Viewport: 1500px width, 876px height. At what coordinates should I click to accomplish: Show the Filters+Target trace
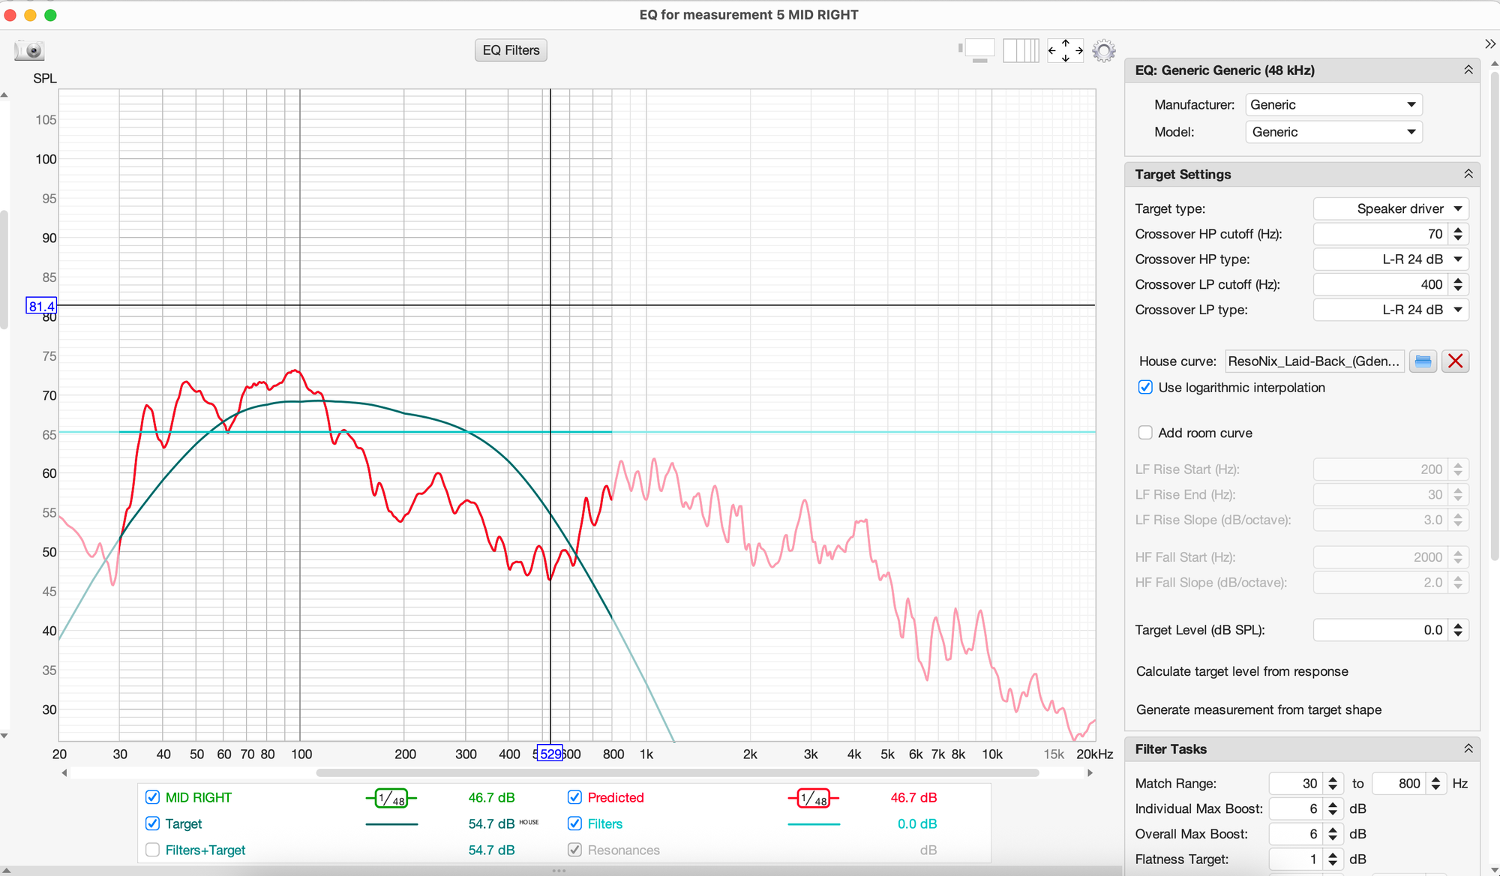[x=152, y=850]
